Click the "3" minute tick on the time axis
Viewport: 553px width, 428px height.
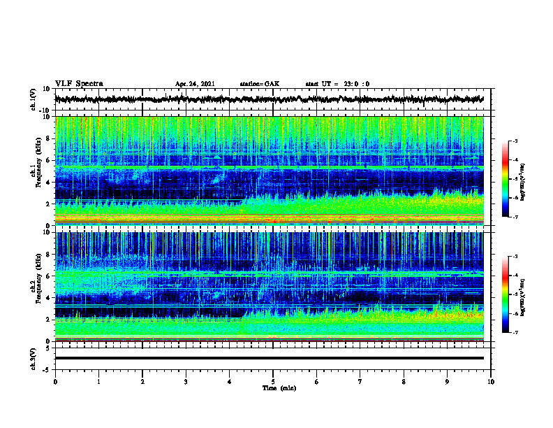point(186,382)
